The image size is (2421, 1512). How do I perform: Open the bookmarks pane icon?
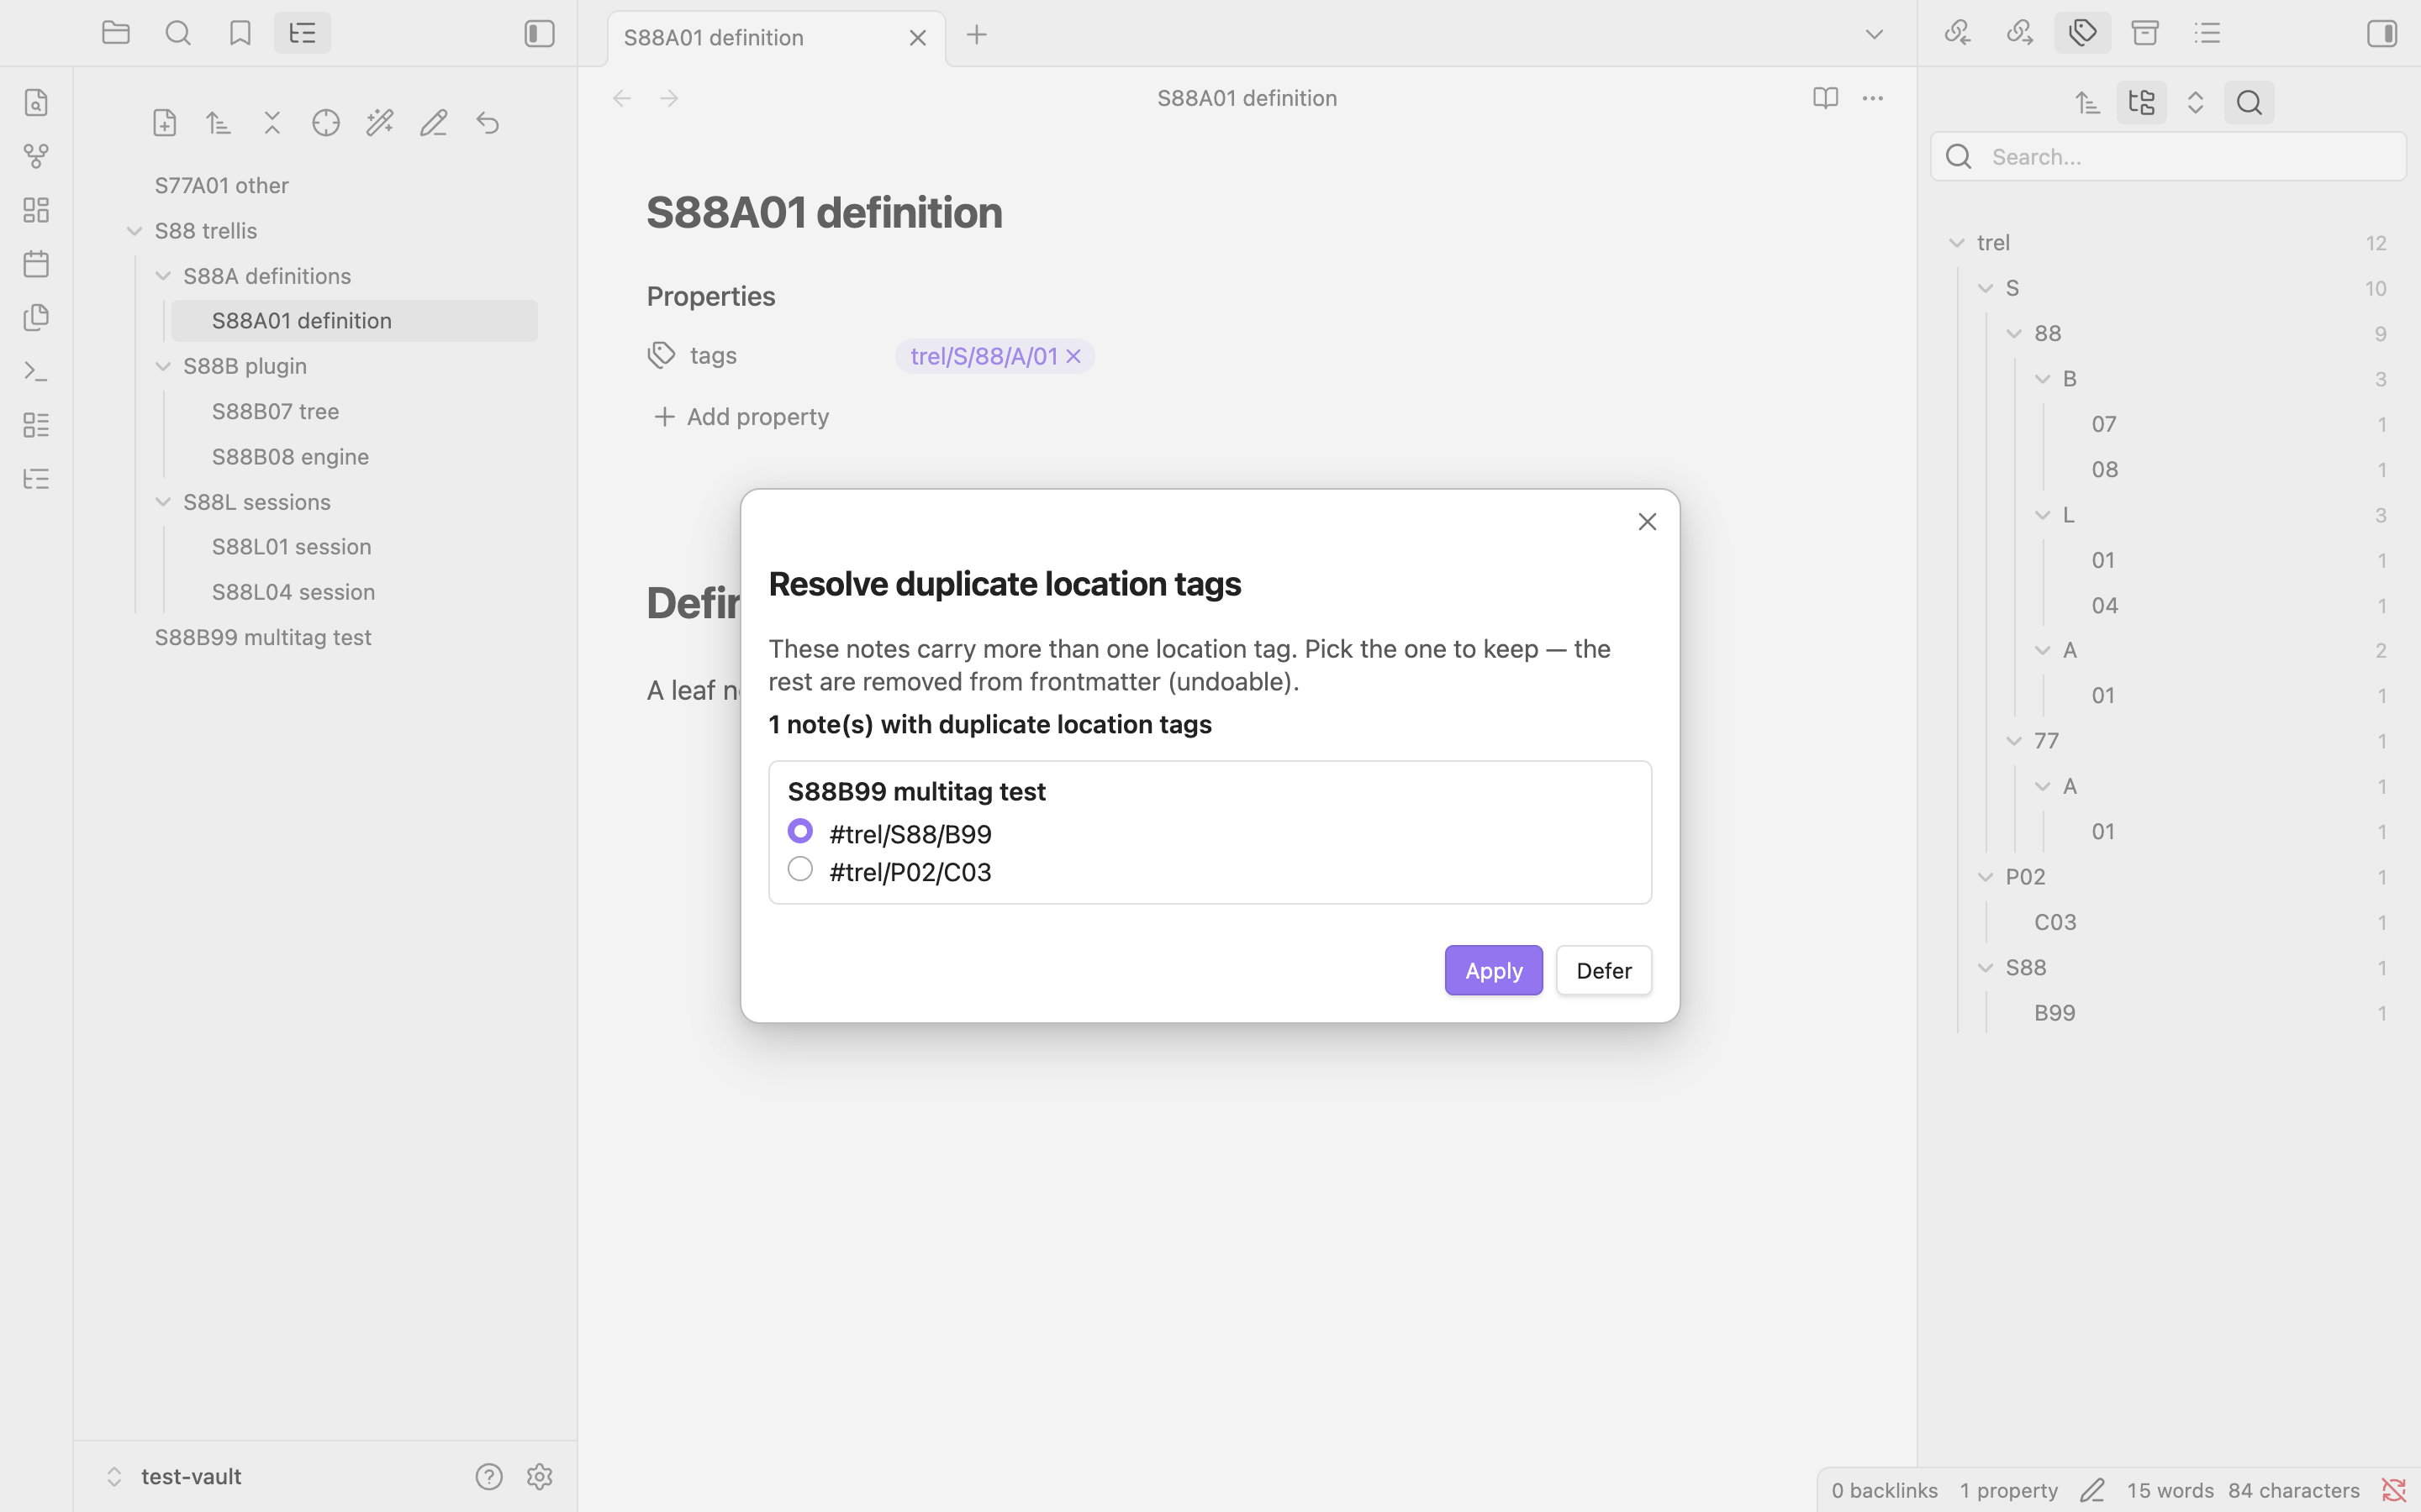pyautogui.click(x=240, y=33)
